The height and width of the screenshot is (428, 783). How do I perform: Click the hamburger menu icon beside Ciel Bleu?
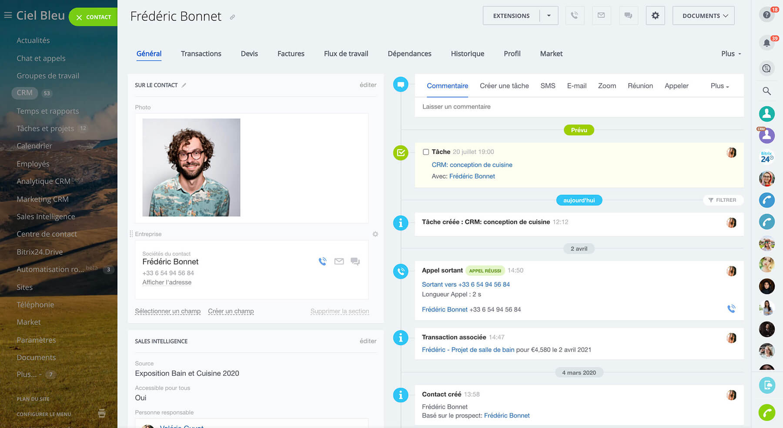[8, 16]
